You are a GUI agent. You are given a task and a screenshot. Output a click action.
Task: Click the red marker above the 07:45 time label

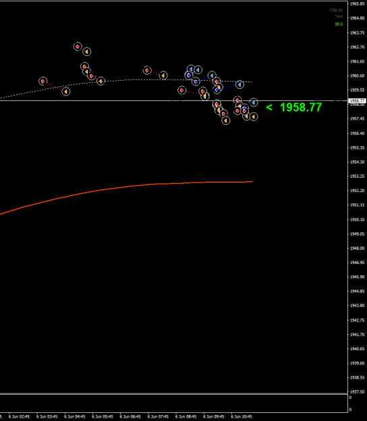click(147, 70)
